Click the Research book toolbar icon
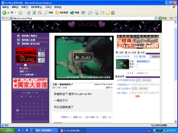 point(113,12)
